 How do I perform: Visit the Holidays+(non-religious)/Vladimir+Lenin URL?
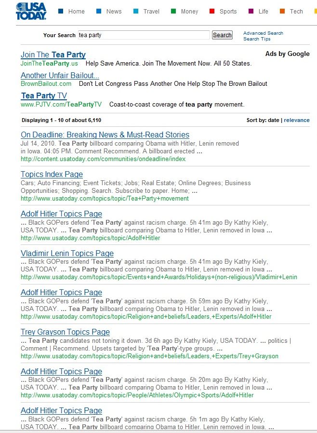[159, 277]
